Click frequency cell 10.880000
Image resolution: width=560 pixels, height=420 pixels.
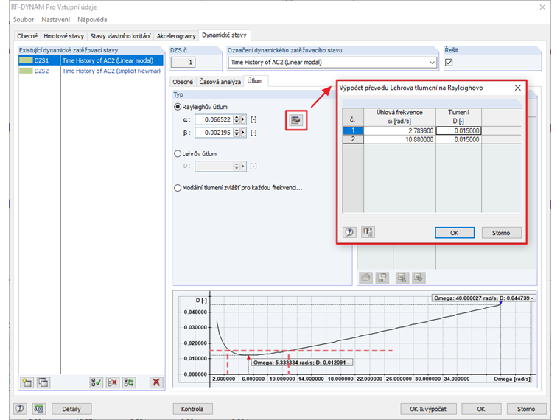pyautogui.click(x=399, y=139)
